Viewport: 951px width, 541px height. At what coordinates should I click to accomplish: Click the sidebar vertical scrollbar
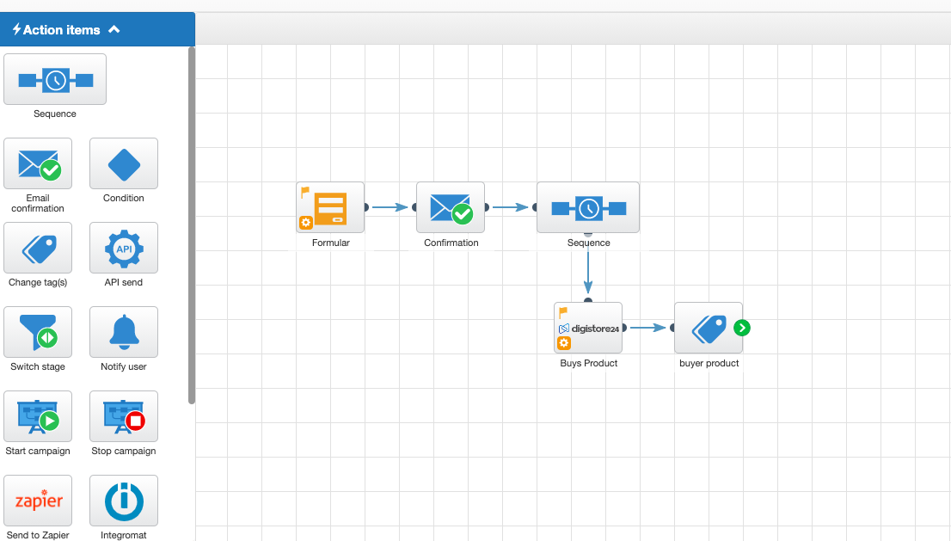192,225
